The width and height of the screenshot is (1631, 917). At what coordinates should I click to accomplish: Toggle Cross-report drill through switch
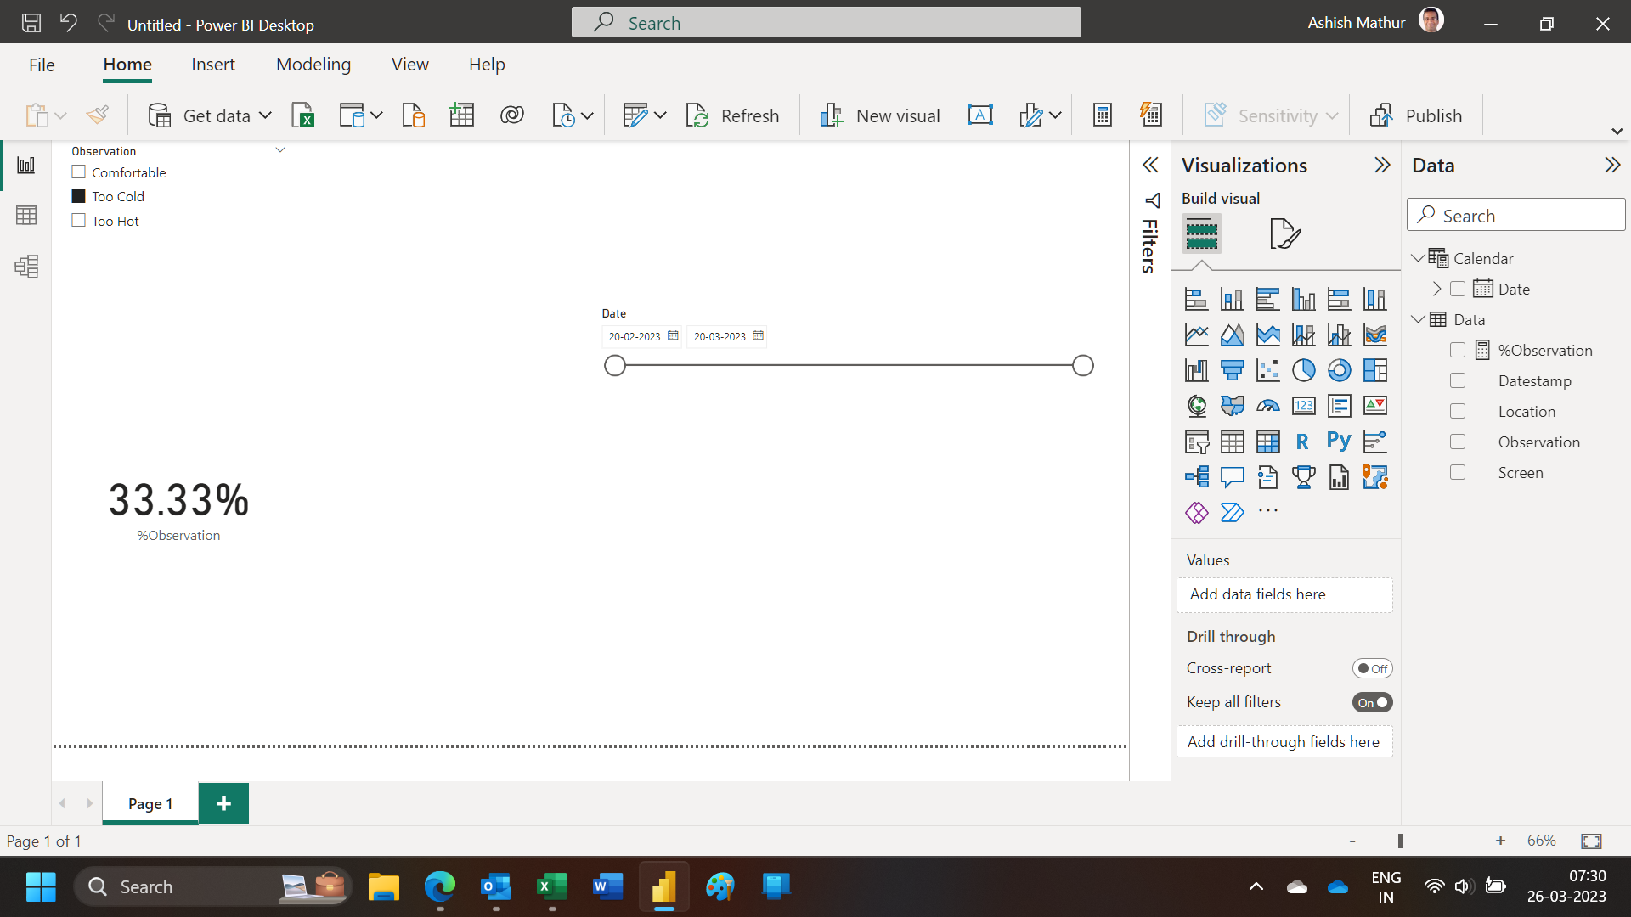tap(1372, 669)
